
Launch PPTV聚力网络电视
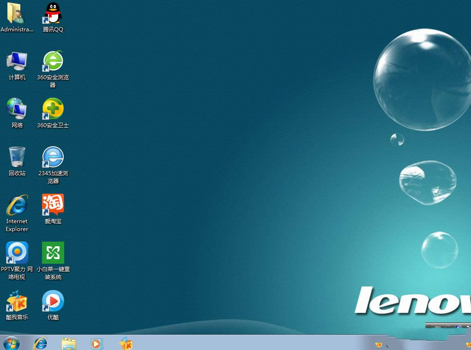click(x=17, y=254)
